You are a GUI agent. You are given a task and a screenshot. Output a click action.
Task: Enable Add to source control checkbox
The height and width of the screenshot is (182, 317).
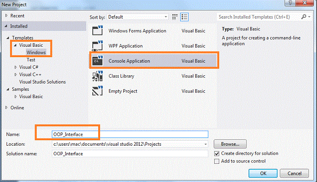[217, 161]
